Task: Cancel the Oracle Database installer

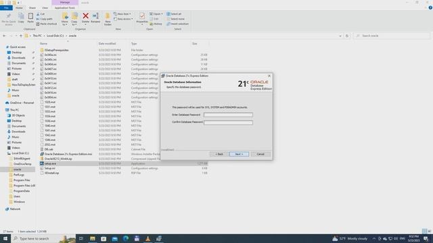Action: click(260, 154)
